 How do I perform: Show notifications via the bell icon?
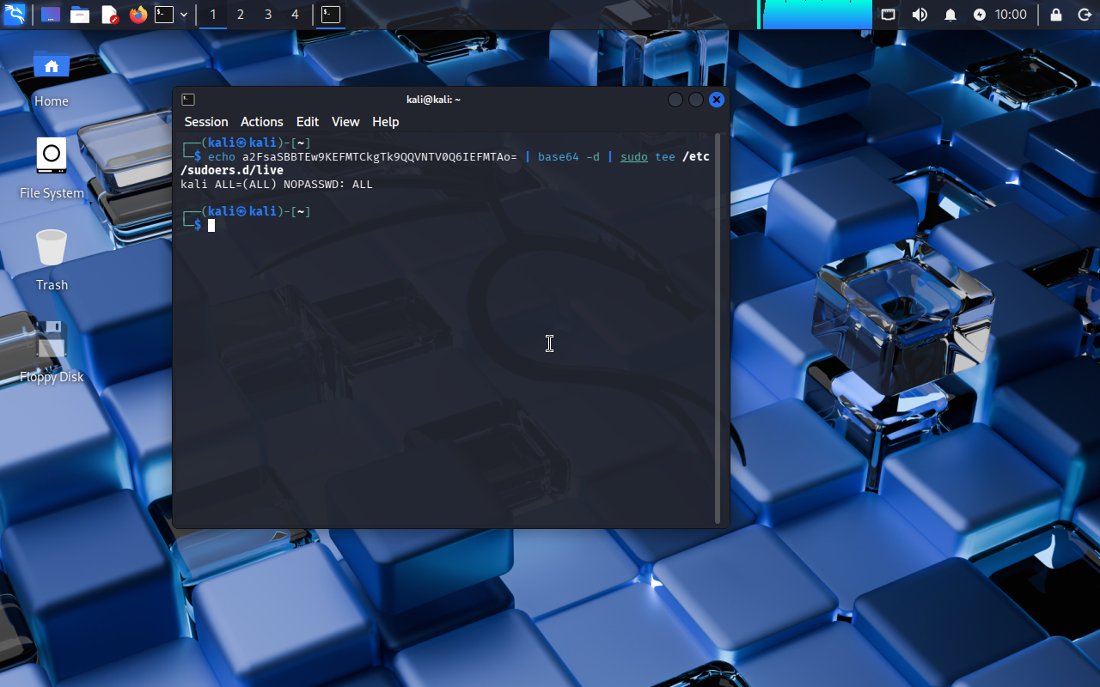coord(950,15)
